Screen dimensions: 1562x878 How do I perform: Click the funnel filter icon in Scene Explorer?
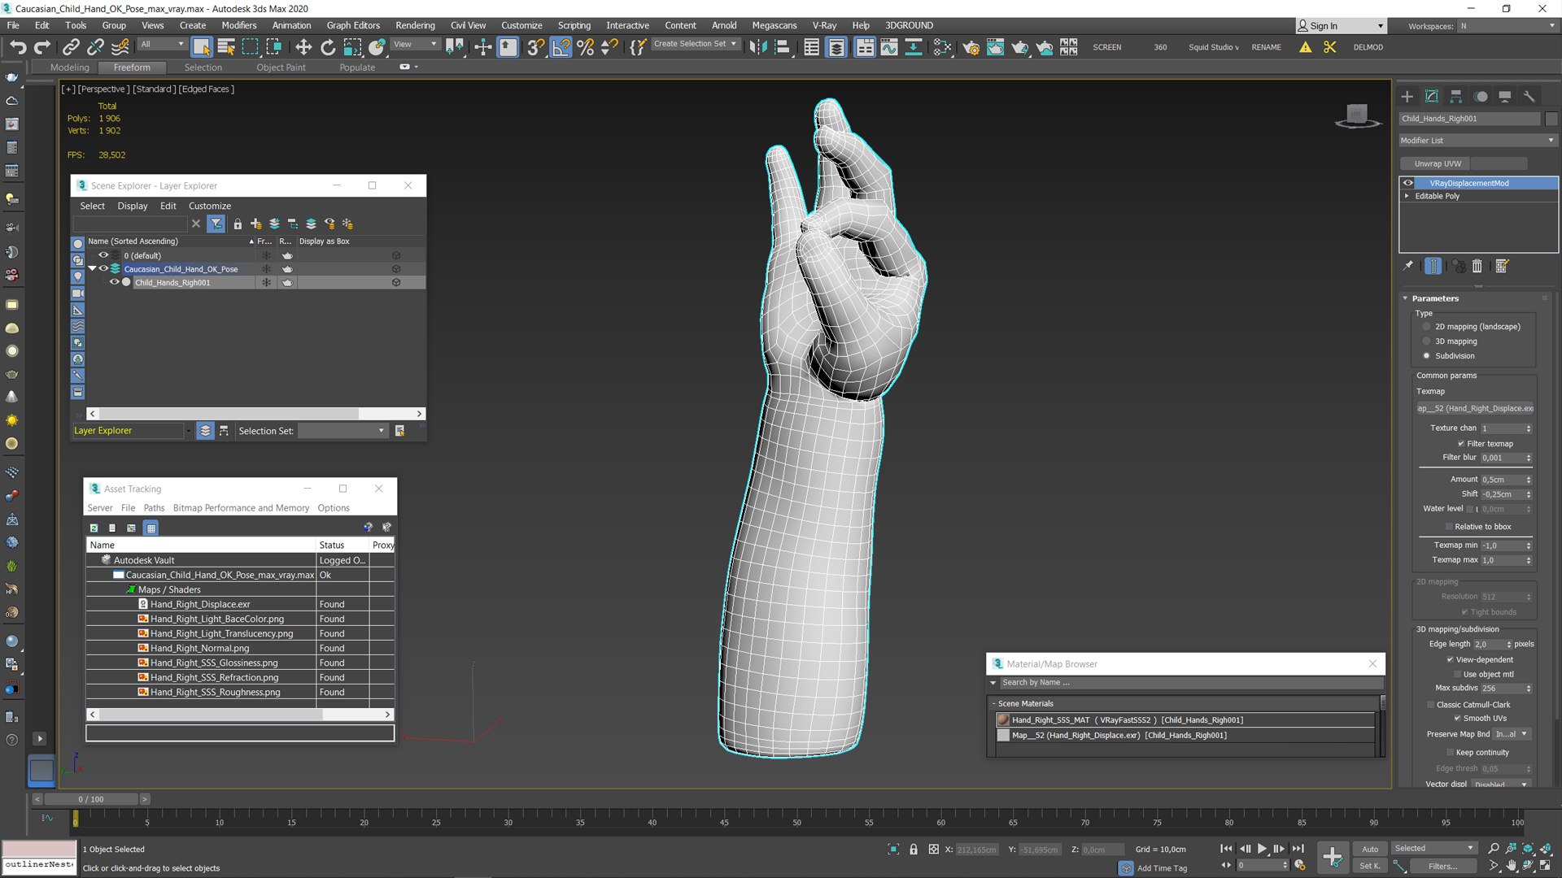(216, 224)
